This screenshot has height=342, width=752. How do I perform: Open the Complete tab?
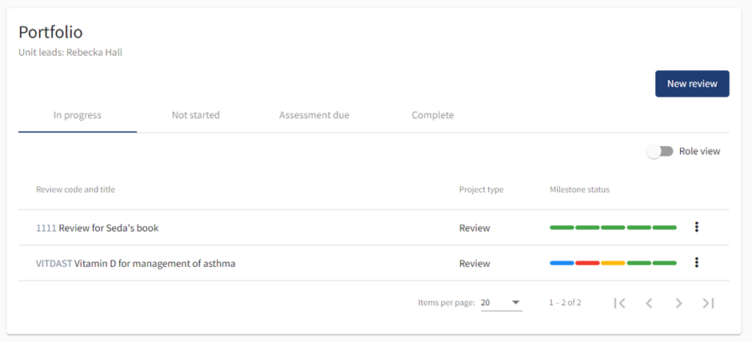click(x=433, y=115)
